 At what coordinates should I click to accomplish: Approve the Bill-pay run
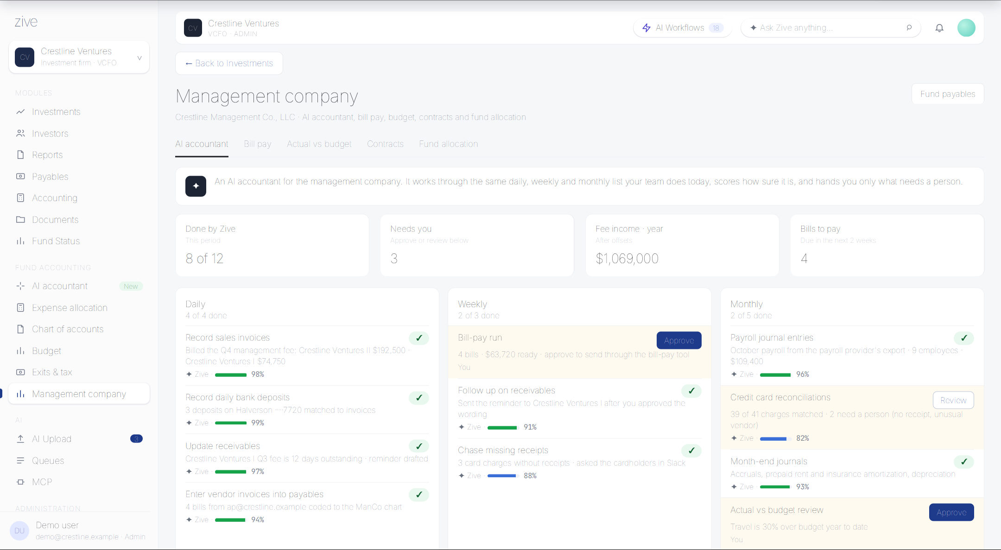point(679,341)
